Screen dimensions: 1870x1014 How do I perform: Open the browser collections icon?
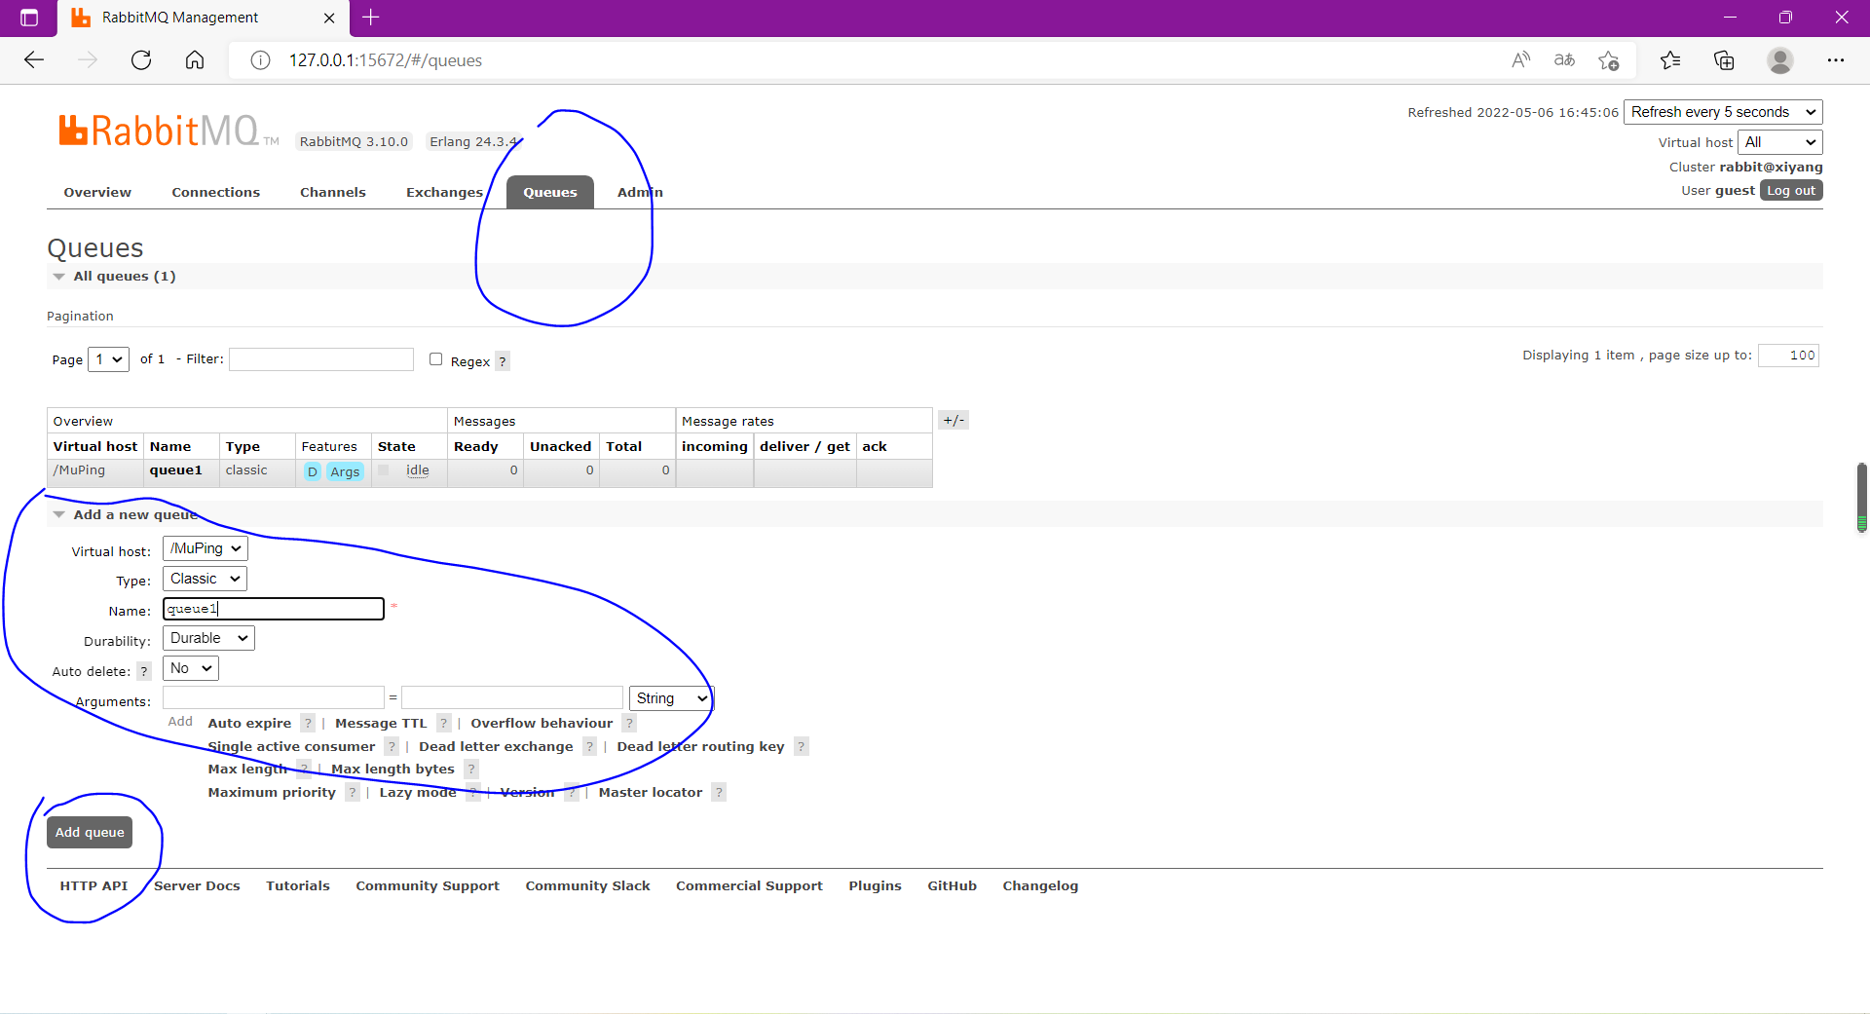1724,60
